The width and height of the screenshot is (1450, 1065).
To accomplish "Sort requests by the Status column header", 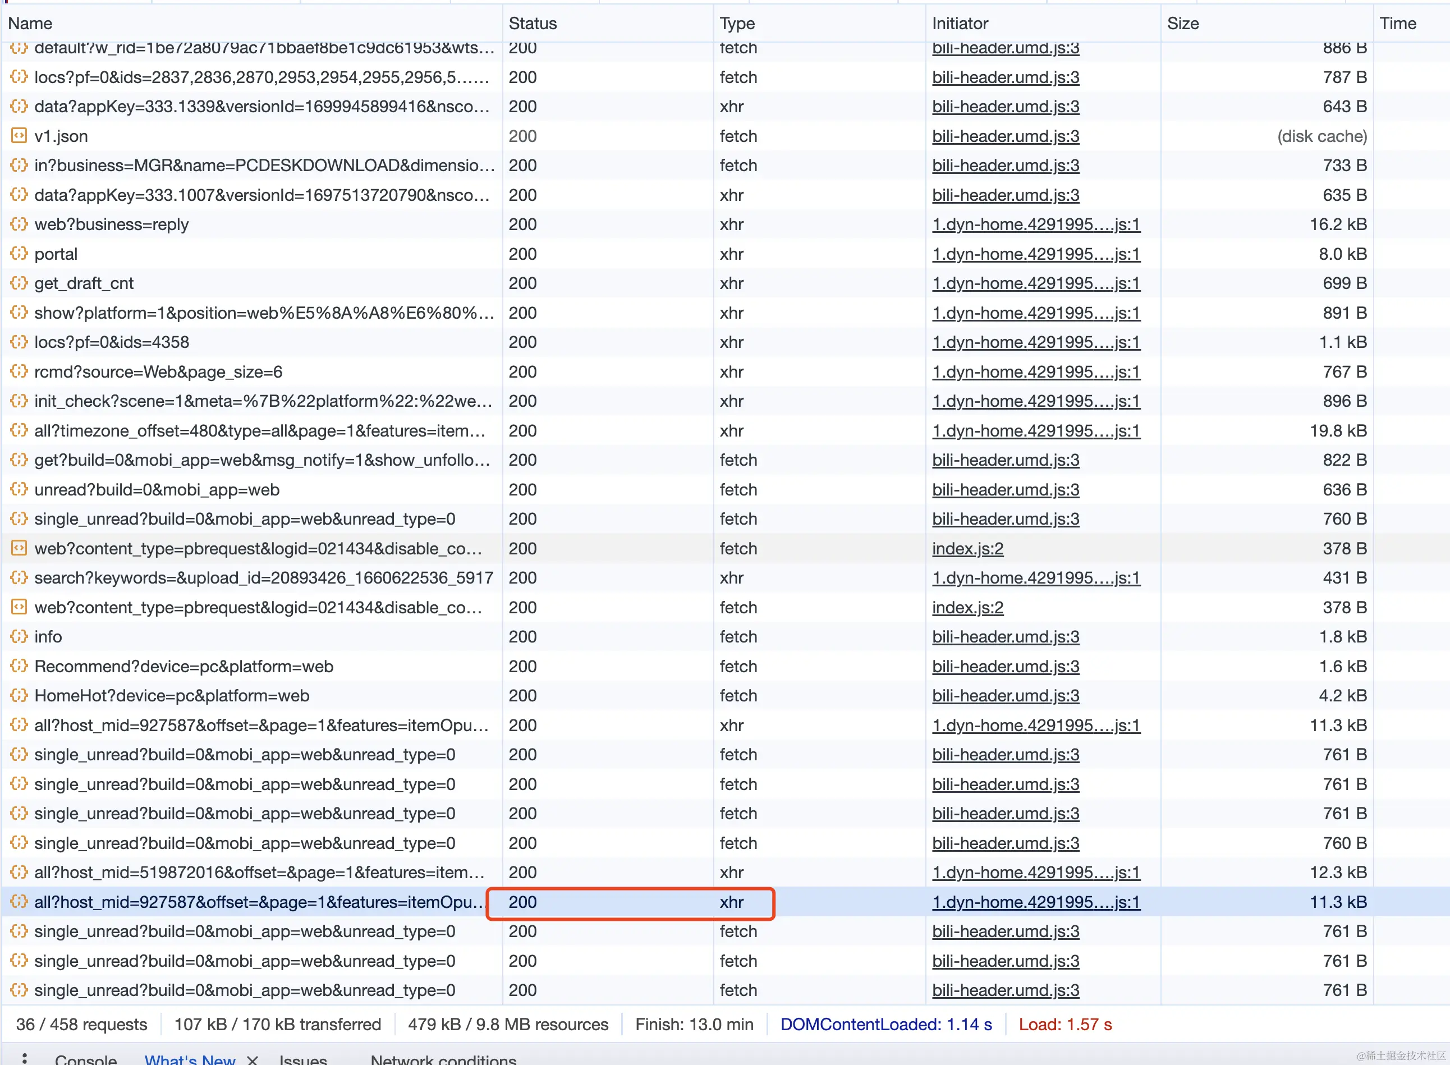I will (x=532, y=23).
